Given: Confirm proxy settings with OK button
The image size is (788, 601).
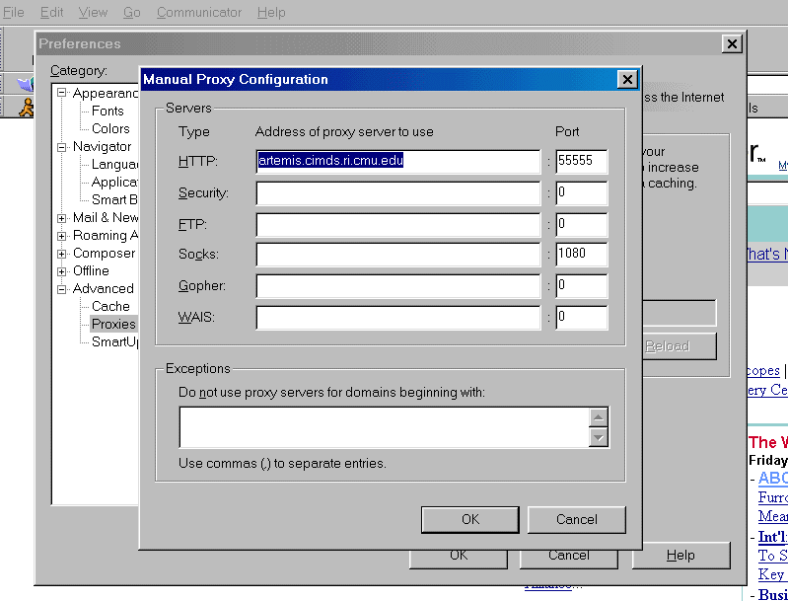Looking at the screenshot, I should (x=470, y=519).
